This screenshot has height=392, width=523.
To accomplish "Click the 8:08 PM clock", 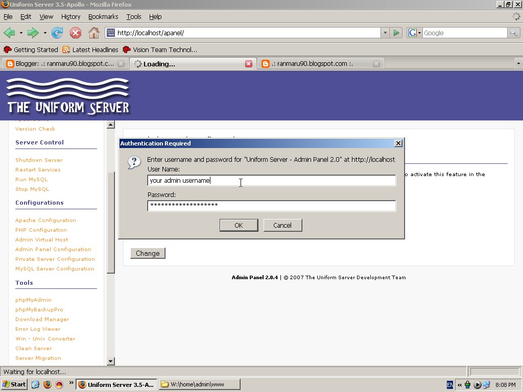I will point(505,385).
